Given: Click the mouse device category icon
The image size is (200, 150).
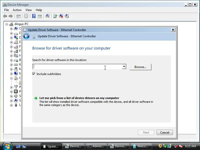Looking at the screenshot, I should [x=16, y=69].
